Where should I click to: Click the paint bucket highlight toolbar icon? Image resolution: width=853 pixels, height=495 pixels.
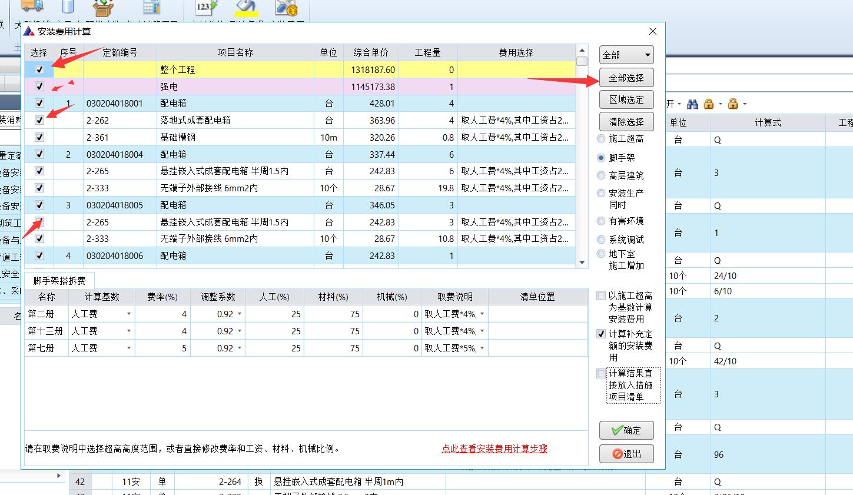click(x=245, y=7)
